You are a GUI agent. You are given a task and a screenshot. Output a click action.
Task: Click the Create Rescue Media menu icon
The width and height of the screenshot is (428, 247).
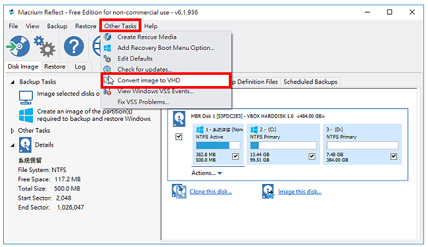[107, 37]
